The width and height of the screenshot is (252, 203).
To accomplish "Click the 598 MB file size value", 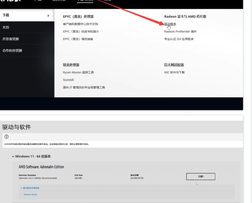I will [x=78, y=178].
